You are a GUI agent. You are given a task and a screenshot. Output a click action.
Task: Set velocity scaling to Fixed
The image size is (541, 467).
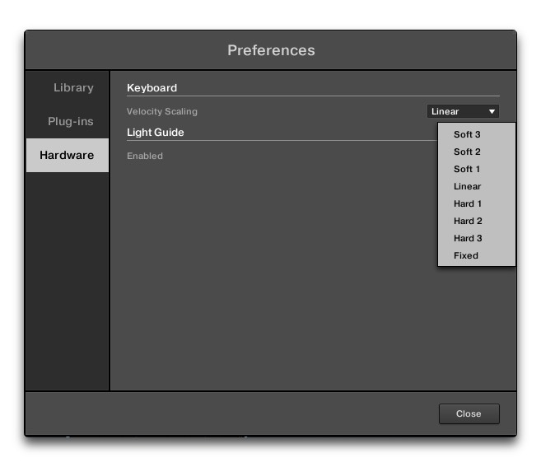tap(477, 255)
